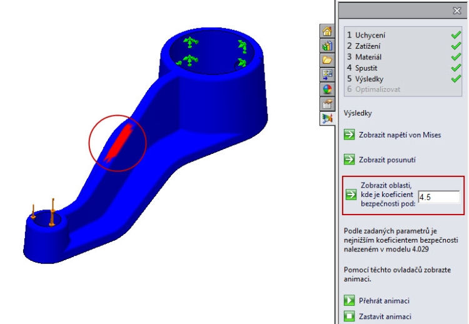Click the Výsledky section heading
Viewport: 469px width, 324px height.
pyautogui.click(x=358, y=113)
